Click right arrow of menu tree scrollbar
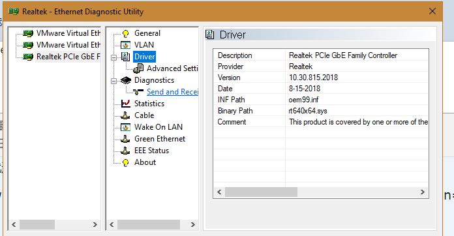Viewport: 454px width, 236px height. 193,225
